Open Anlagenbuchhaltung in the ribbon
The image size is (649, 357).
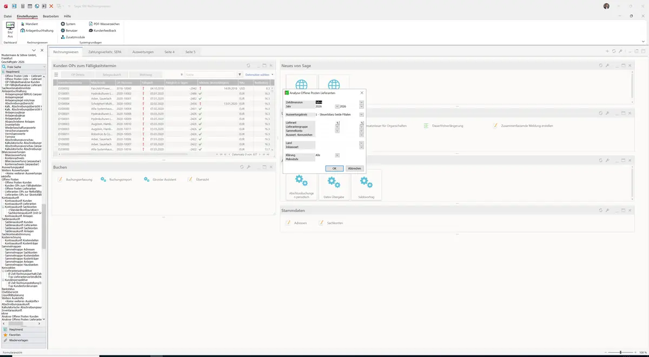pyautogui.click(x=37, y=30)
